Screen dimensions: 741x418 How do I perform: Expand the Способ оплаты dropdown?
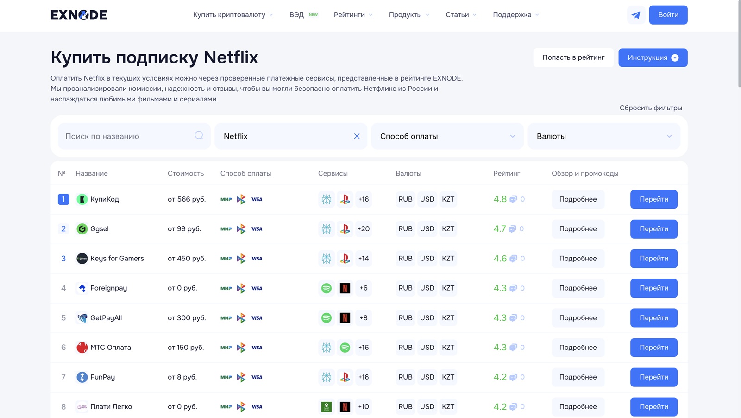447,136
